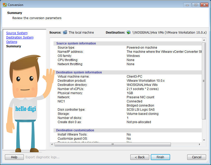Click the Customize guest OS label
211x165 pixels.
pyautogui.click(x=73, y=138)
